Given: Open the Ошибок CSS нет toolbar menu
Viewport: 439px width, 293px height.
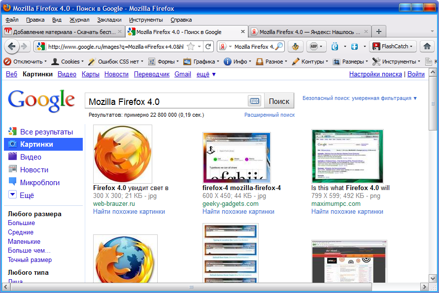Looking at the screenshot, I should [x=116, y=62].
